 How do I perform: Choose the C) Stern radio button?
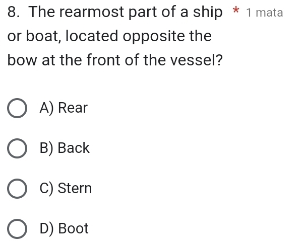(18, 189)
